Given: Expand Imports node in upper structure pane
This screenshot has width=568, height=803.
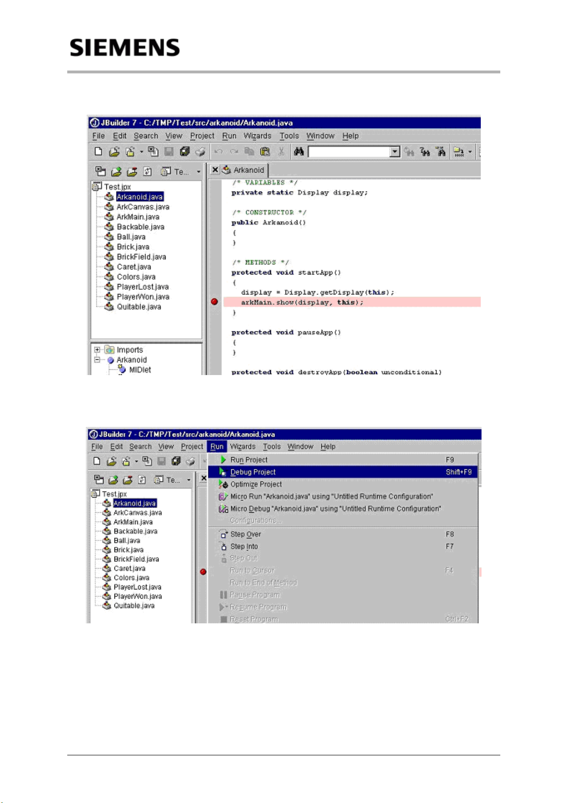Looking at the screenshot, I should (97, 350).
